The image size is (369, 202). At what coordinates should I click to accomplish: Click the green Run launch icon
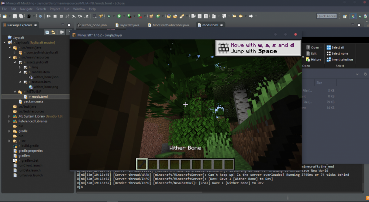pyautogui.click(x=119, y=16)
